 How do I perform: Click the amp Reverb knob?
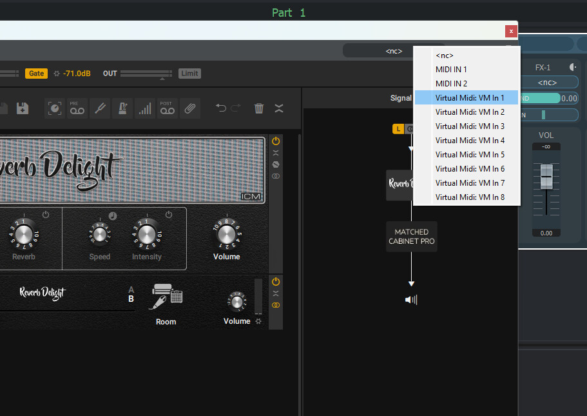[24, 235]
